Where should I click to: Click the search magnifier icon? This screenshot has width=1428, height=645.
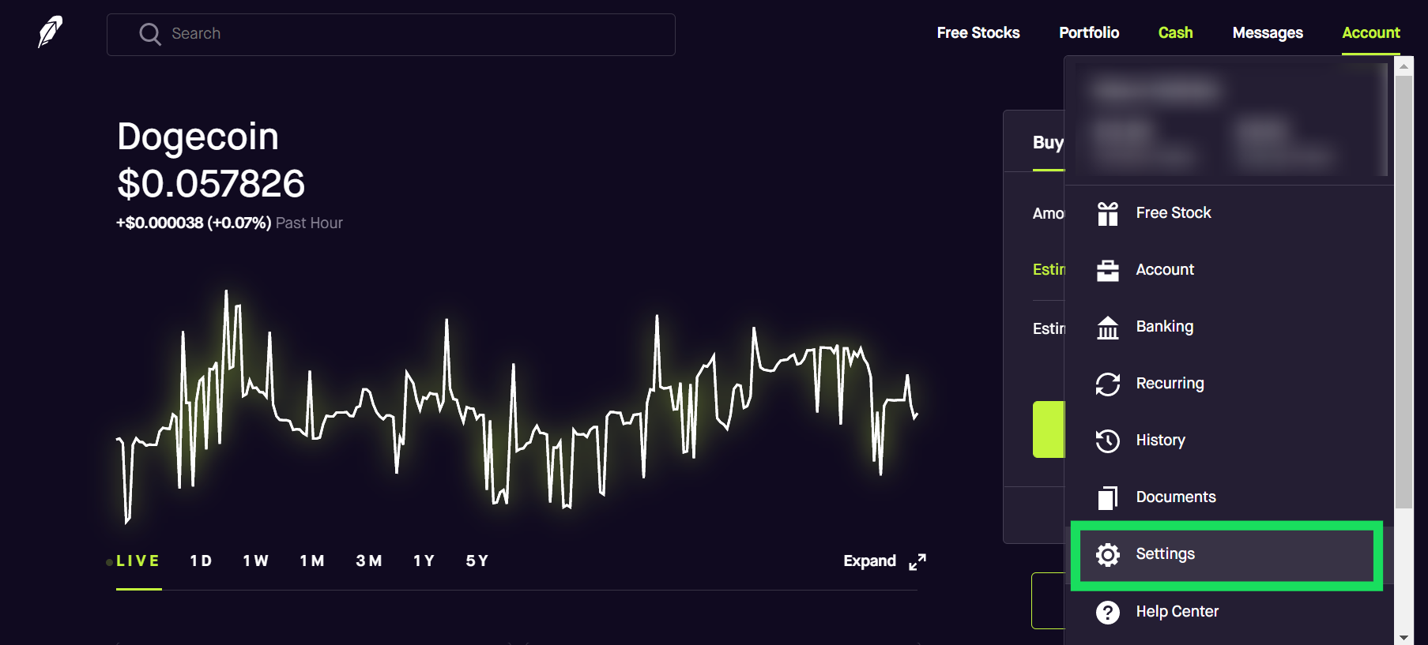click(x=150, y=34)
